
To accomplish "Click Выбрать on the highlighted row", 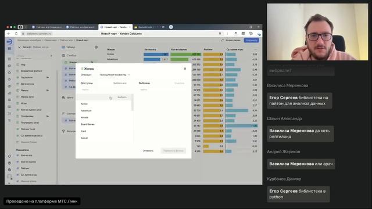I will [122, 97].
